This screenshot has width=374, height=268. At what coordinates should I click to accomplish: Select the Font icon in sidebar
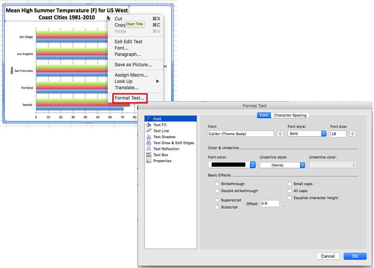[149, 119]
